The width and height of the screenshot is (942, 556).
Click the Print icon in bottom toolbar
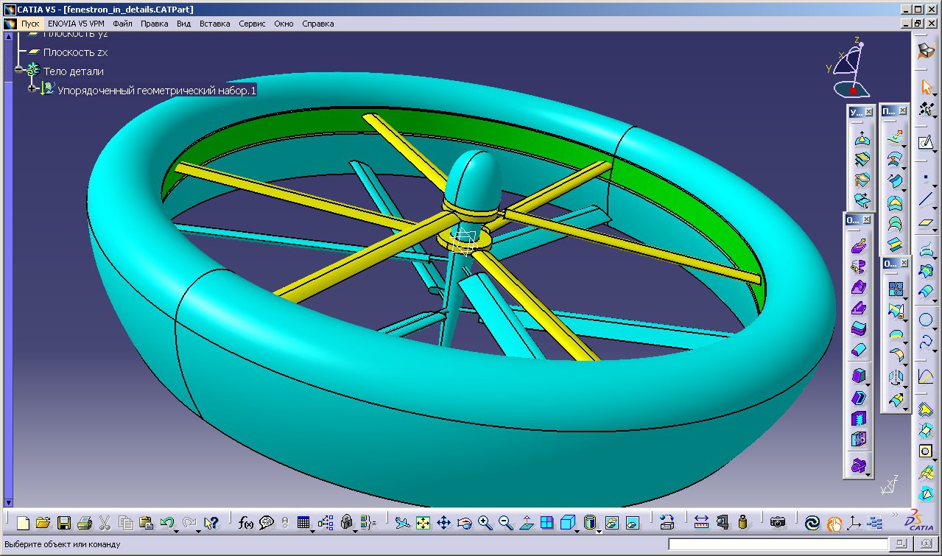tap(85, 523)
